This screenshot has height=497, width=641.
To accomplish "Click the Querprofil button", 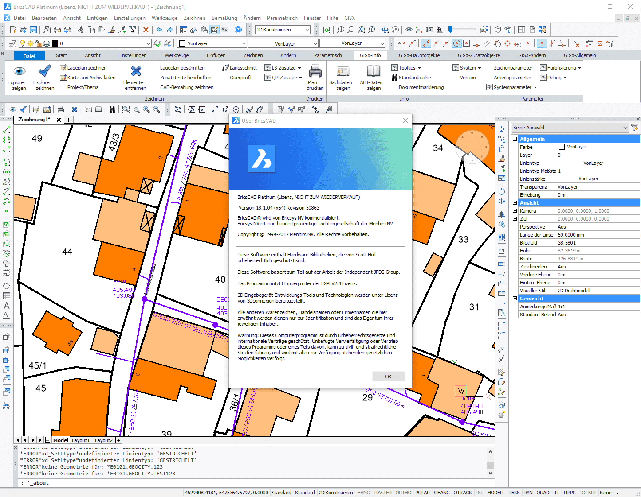I will (240, 78).
